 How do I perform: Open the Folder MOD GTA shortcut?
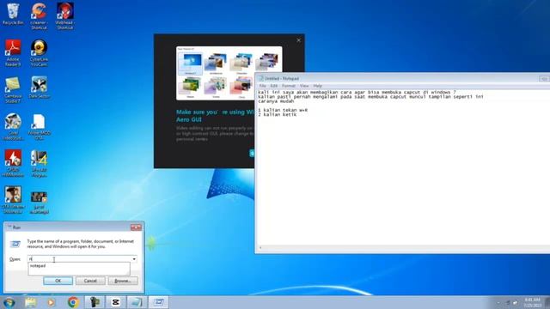(39, 127)
